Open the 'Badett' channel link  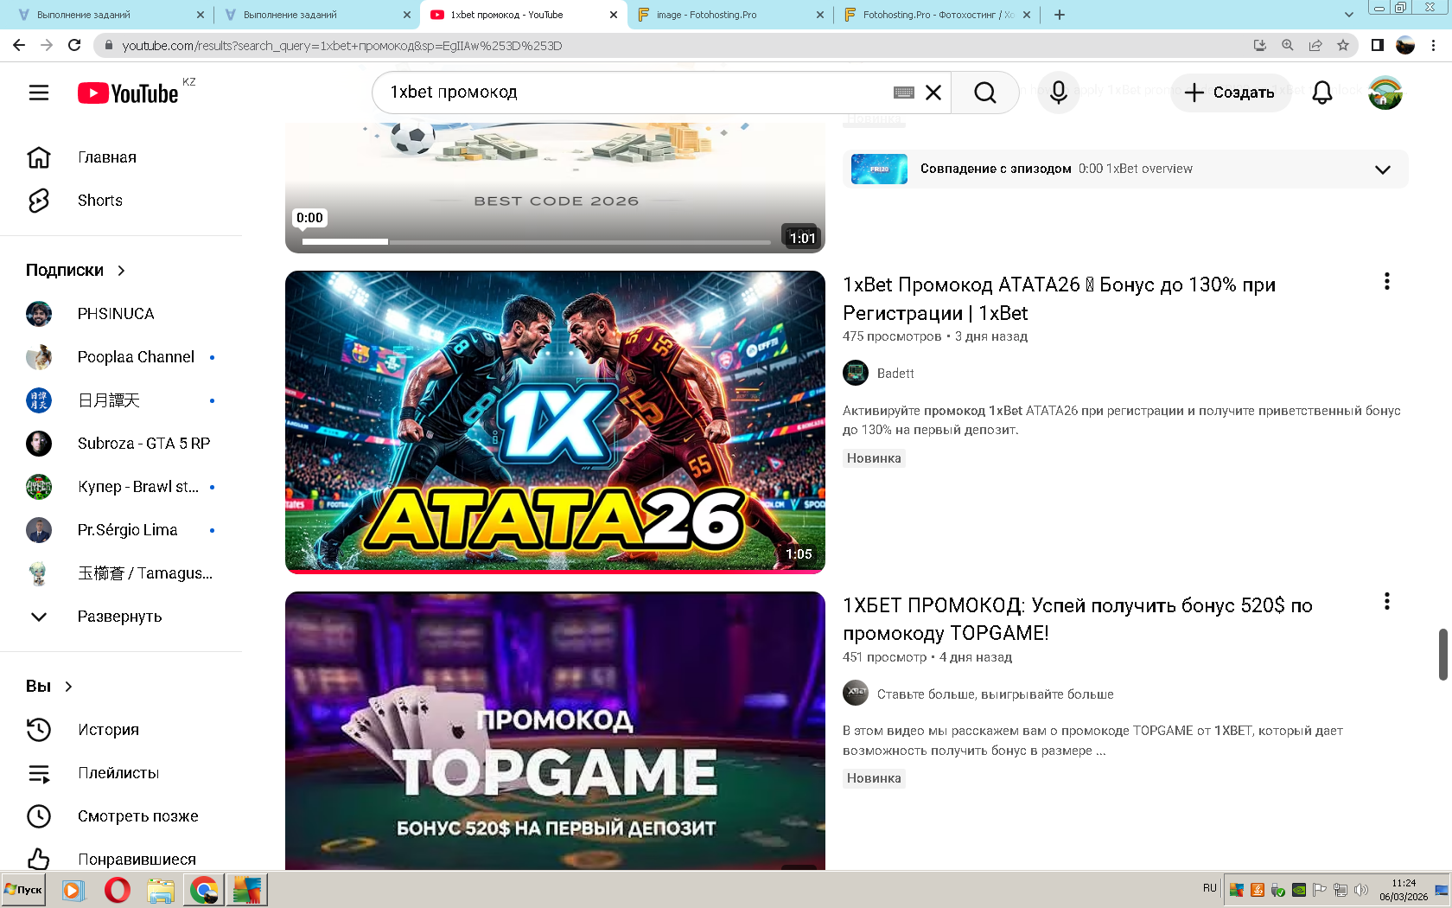click(x=895, y=374)
